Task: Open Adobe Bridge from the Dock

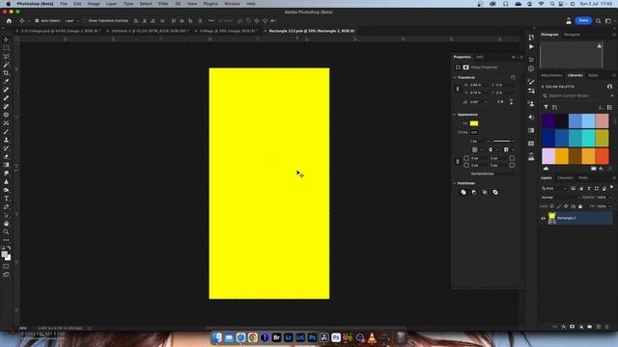Action: [276, 337]
